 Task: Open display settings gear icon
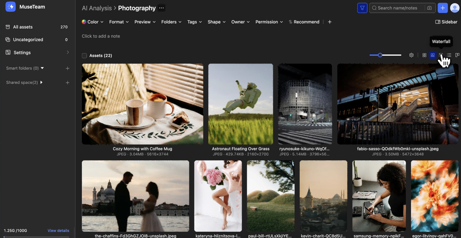[x=411, y=55]
